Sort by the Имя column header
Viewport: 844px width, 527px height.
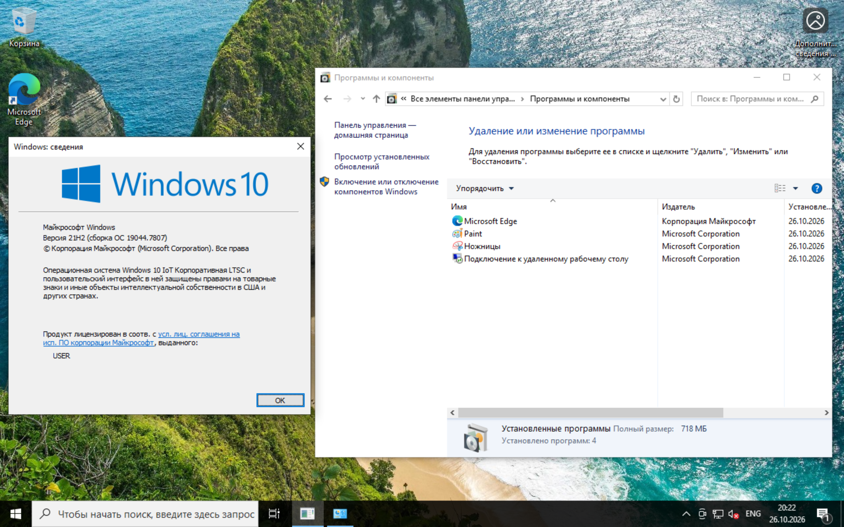[553, 206]
